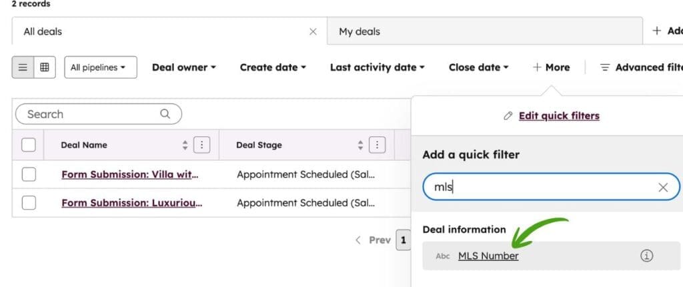The image size is (683, 287).
Task: Expand the Deal owner filter
Action: 184,67
